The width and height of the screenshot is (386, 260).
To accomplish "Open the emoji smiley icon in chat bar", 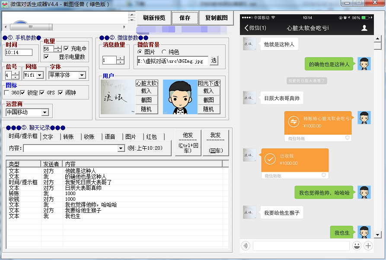I will pyautogui.click(x=357, y=246).
